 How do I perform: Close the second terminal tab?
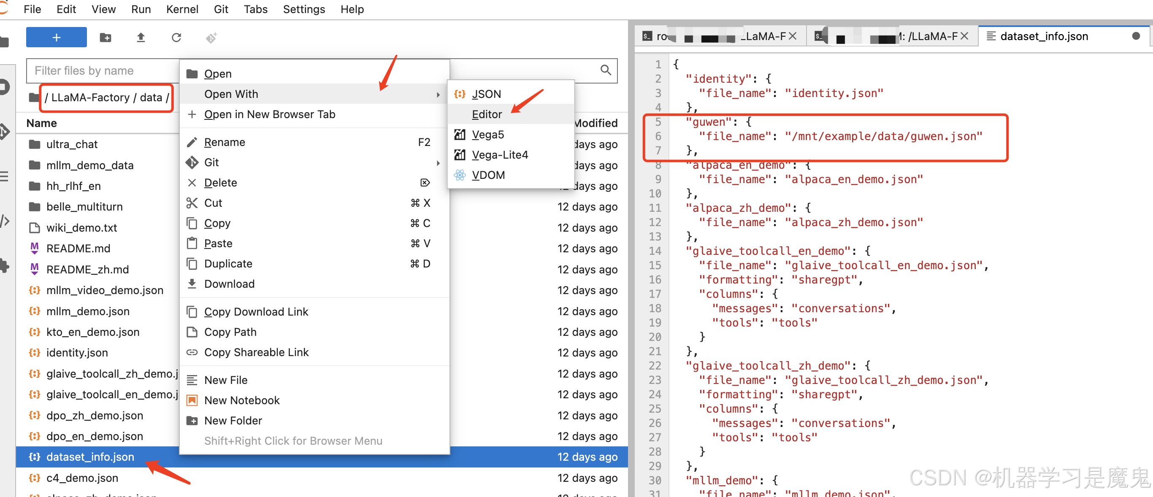click(x=965, y=36)
